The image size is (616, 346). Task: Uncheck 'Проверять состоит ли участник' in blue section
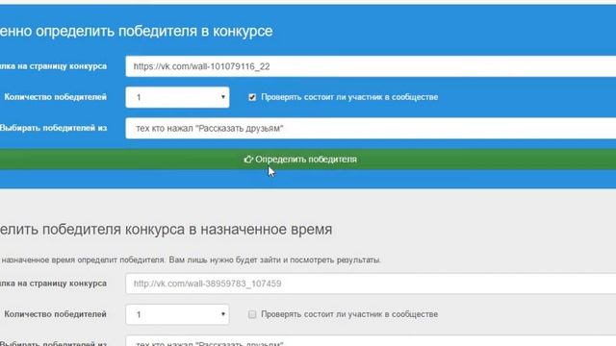pos(252,97)
